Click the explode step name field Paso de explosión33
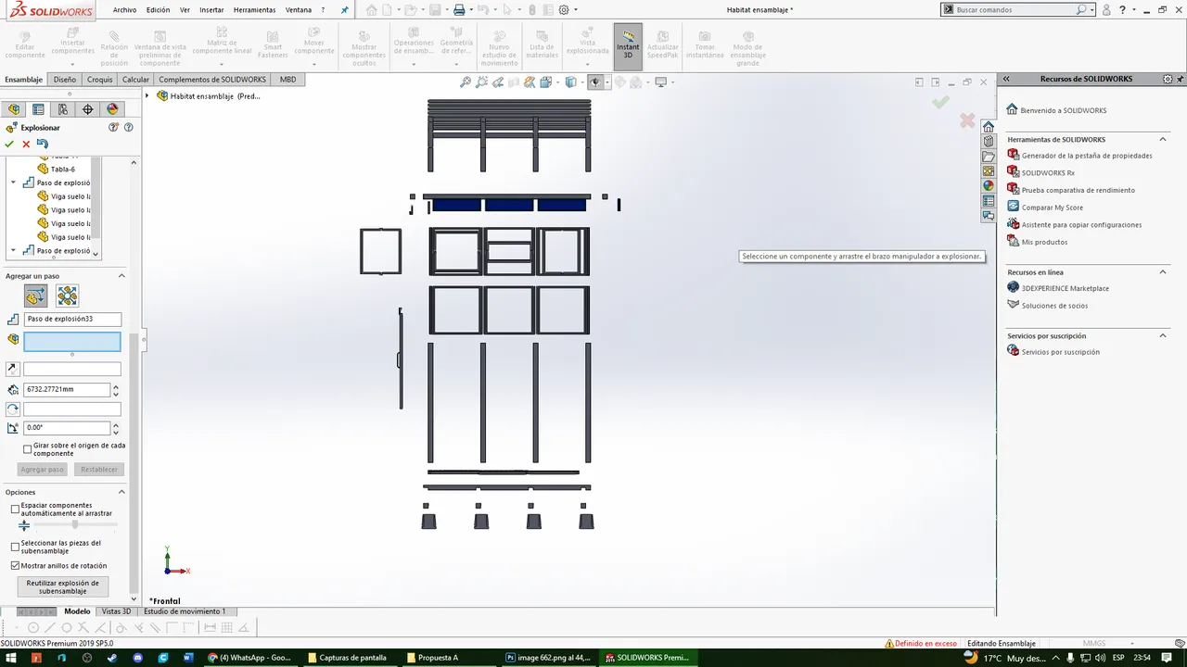Viewport: 1187px width, 667px height. pyautogui.click(x=72, y=319)
